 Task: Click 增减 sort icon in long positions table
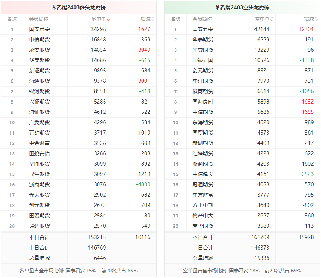coord(153,19)
